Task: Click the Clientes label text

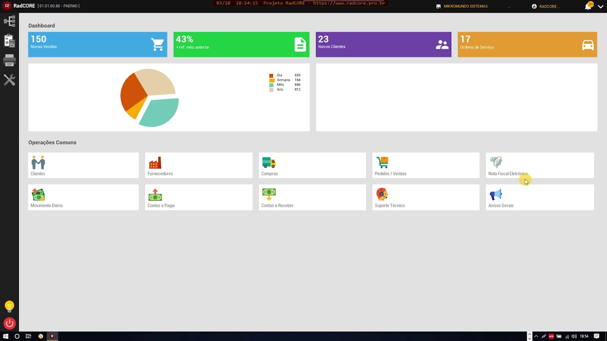Action: pyautogui.click(x=38, y=174)
